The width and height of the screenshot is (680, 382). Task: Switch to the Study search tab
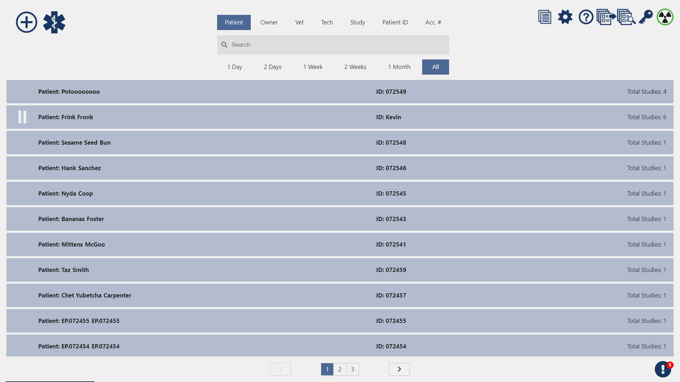[x=358, y=22]
